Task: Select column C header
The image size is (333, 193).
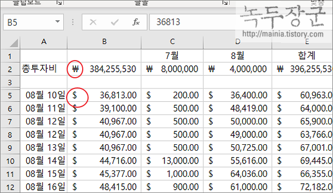Action: coord(172,42)
